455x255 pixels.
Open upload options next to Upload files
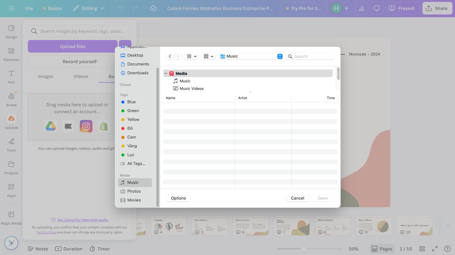tap(125, 46)
